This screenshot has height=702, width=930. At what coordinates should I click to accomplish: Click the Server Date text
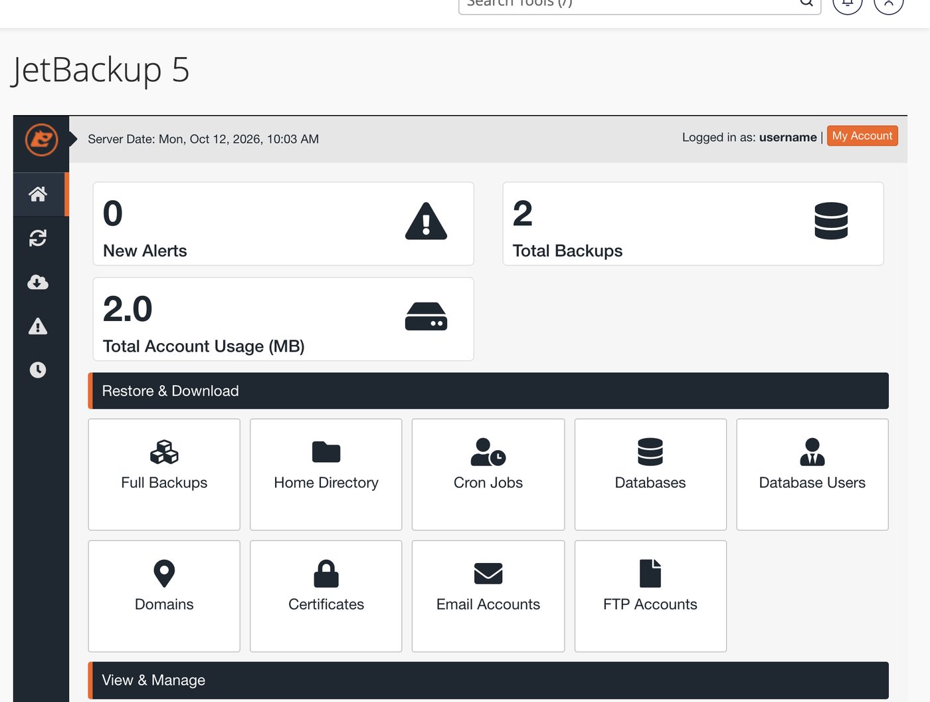point(203,139)
